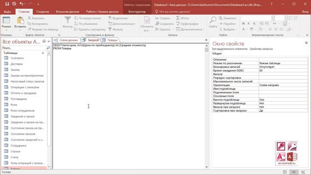Viewport: 311px width, 175px height.
Task: Collapse the navigation pane with the chevron
Action: (49, 41)
